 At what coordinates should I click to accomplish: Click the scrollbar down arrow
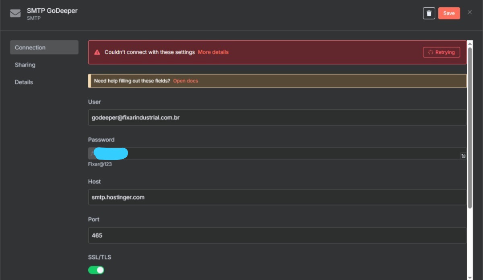pos(470,277)
